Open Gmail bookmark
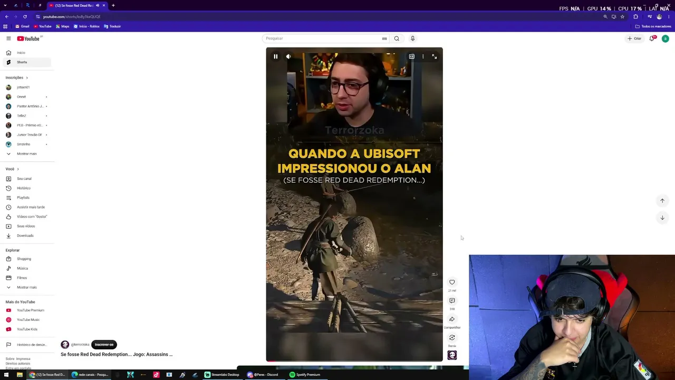The height and width of the screenshot is (380, 675). click(x=22, y=26)
